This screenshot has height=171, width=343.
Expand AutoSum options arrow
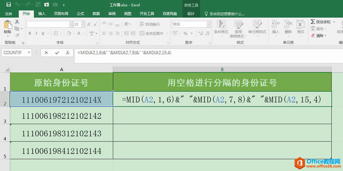(334, 22)
